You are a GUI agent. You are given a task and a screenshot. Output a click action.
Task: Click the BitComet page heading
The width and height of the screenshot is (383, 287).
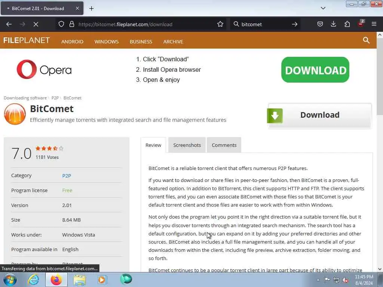[52, 109]
